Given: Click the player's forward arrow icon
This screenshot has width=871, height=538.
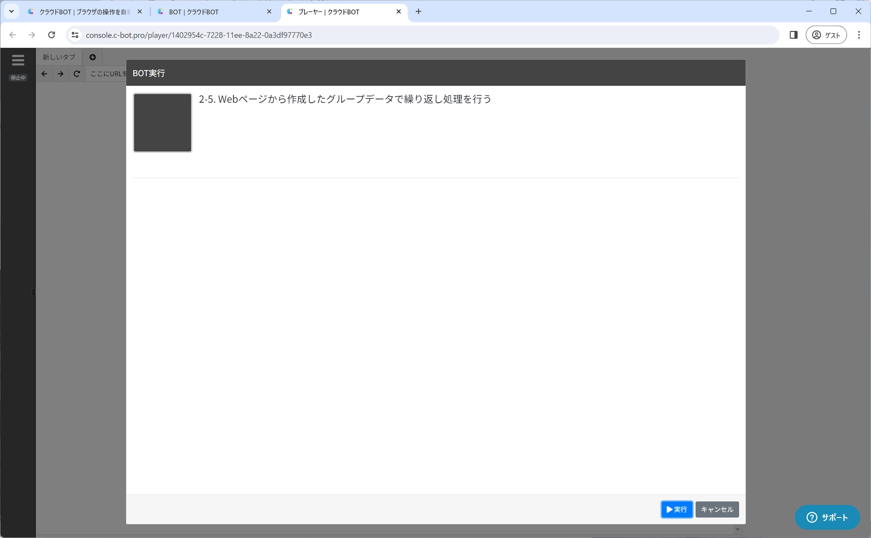Looking at the screenshot, I should tap(61, 74).
